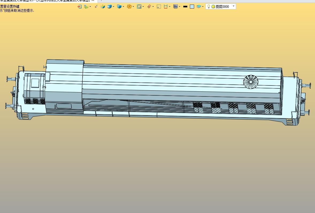Select the locomotive's radiator fan on the roof
Screen dimensions: 315x213
coord(251,82)
